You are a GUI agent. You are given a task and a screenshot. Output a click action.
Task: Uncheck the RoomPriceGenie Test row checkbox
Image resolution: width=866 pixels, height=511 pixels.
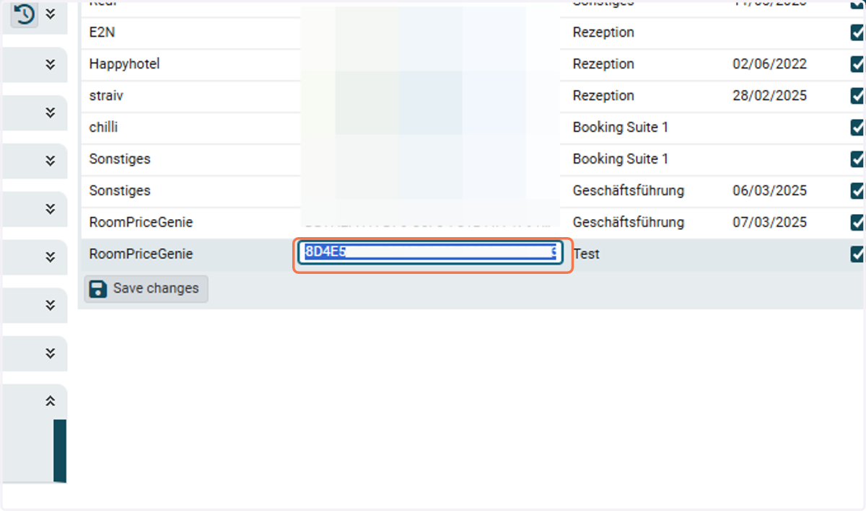point(858,254)
